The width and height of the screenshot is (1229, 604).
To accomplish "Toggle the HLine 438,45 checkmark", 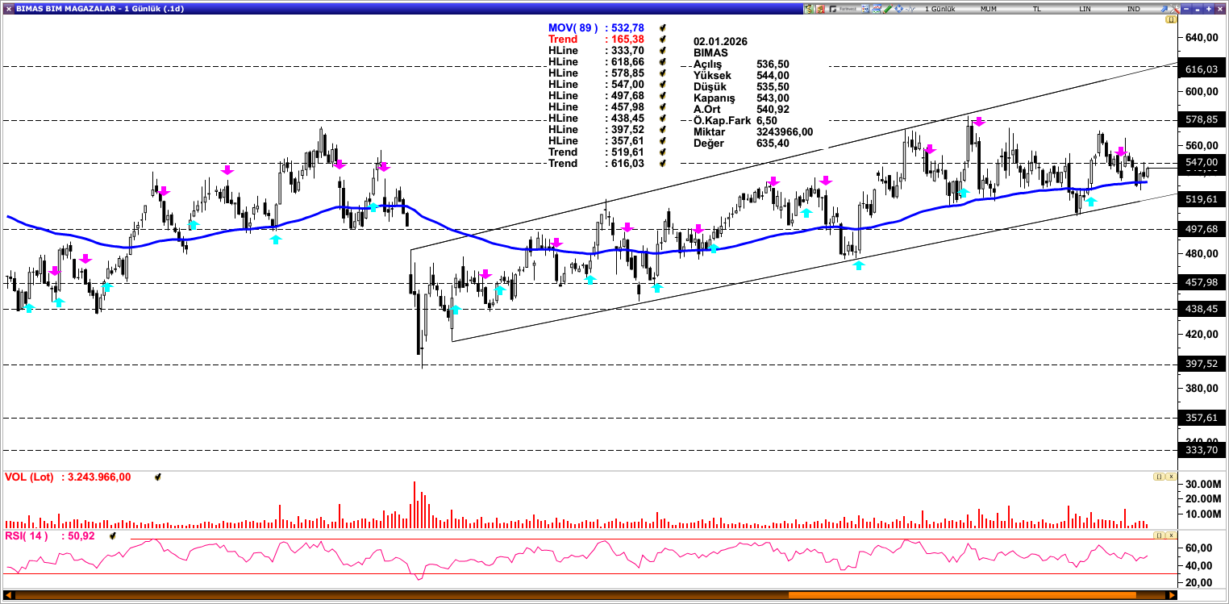I will click(x=662, y=118).
